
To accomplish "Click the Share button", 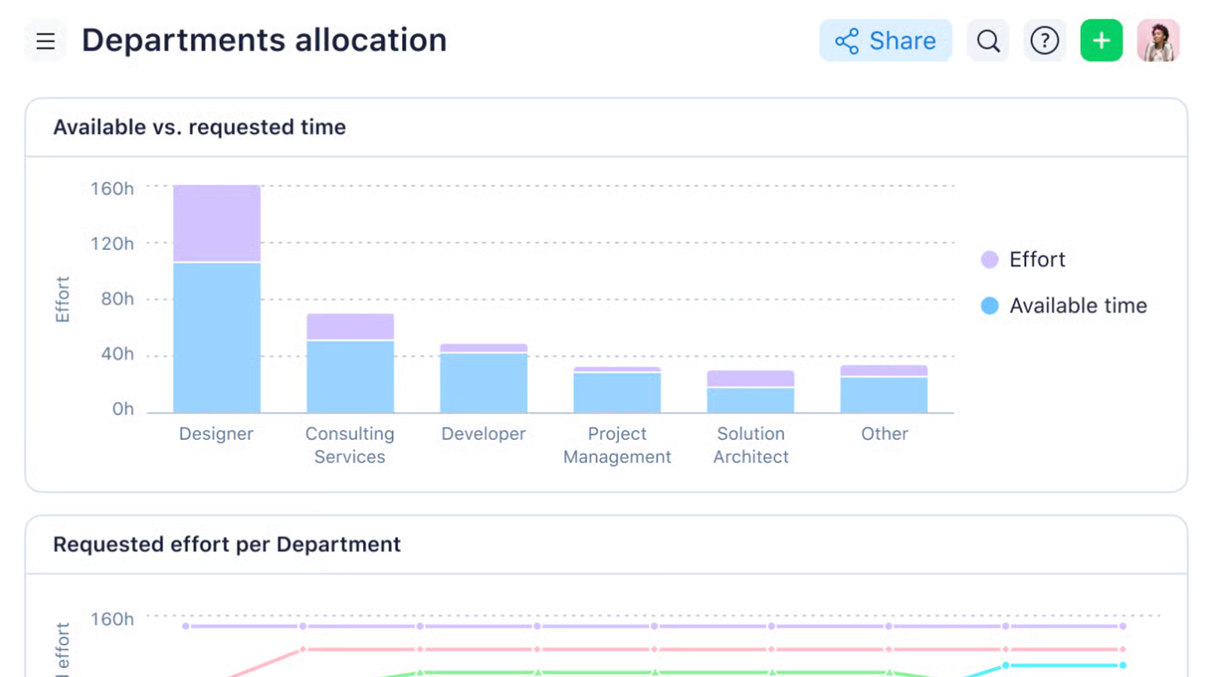I will (x=886, y=41).
